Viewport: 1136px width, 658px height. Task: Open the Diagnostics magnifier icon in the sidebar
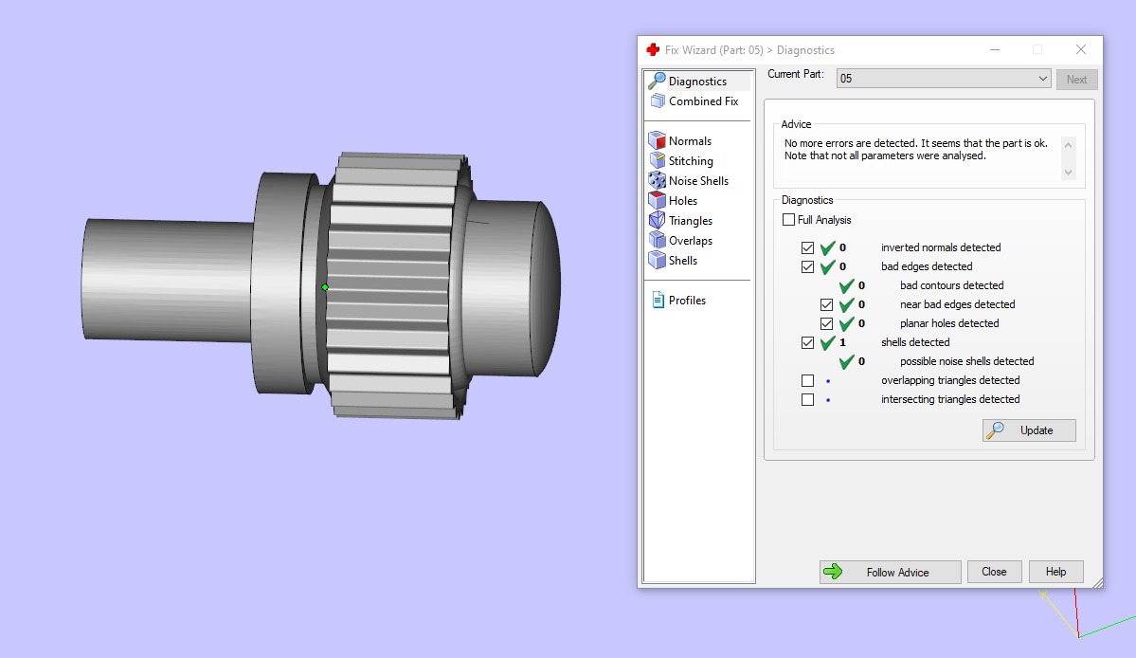[x=658, y=81]
